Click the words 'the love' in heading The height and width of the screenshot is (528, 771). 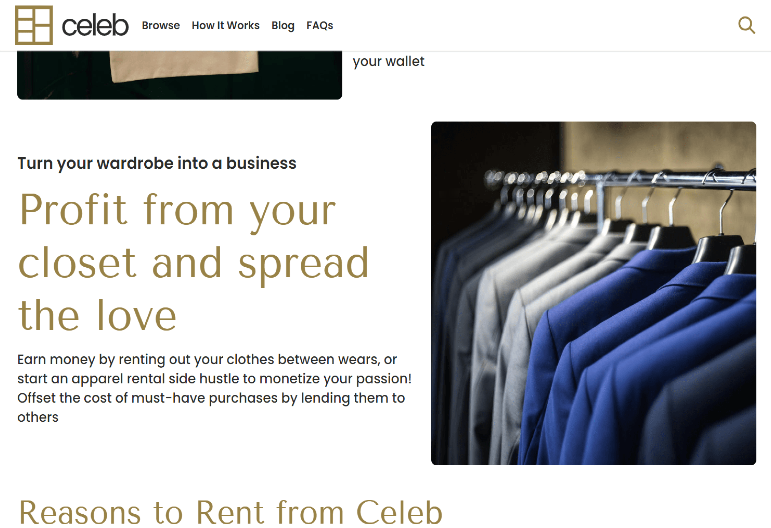tap(97, 315)
